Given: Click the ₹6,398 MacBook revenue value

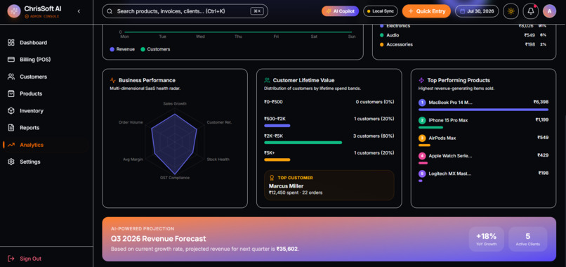Looking at the screenshot, I should (541, 102).
